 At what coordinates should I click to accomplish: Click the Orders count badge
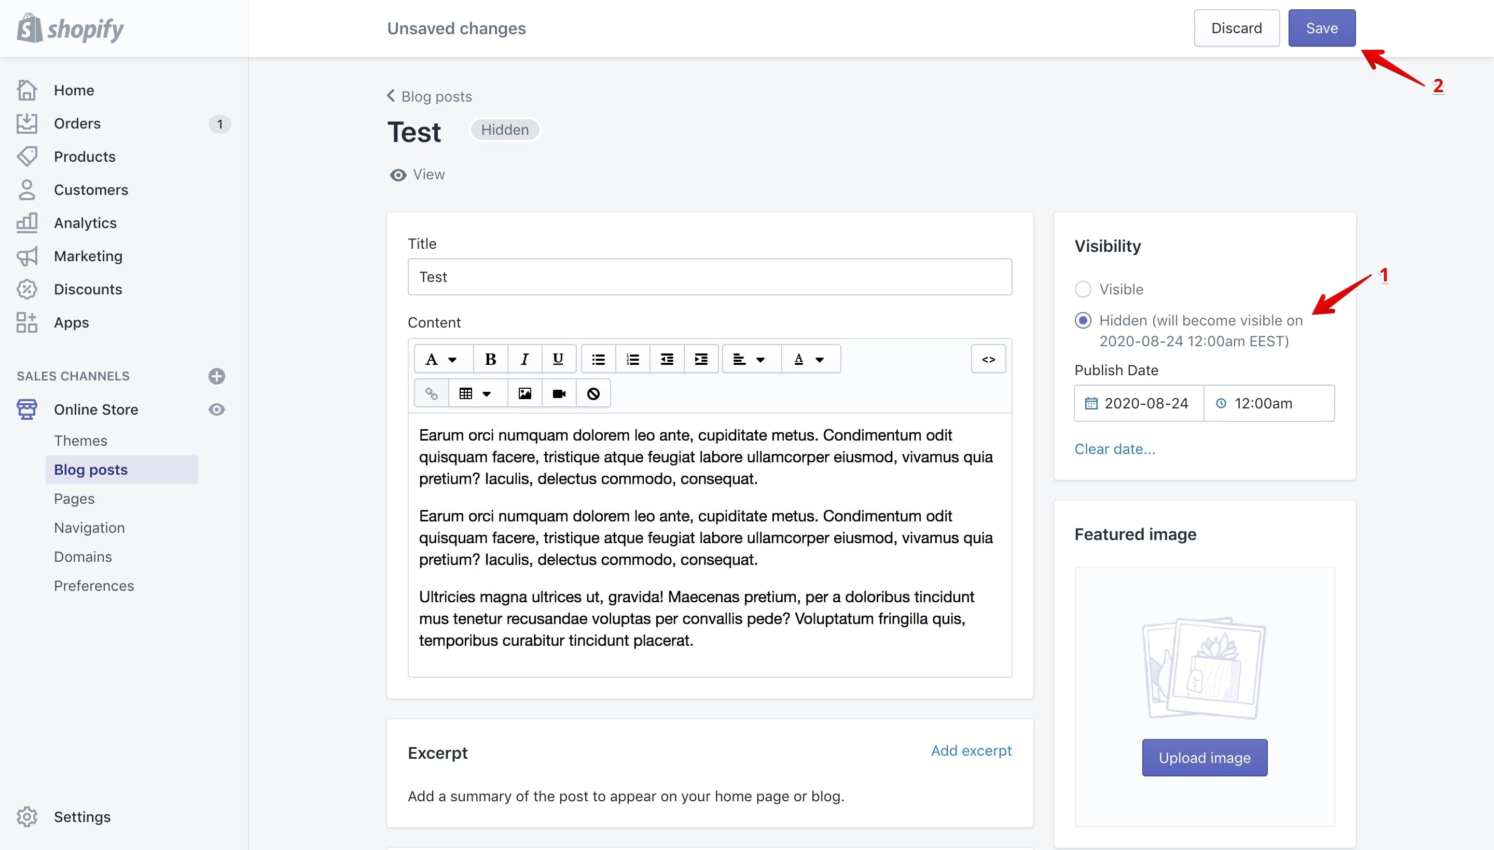[219, 124]
